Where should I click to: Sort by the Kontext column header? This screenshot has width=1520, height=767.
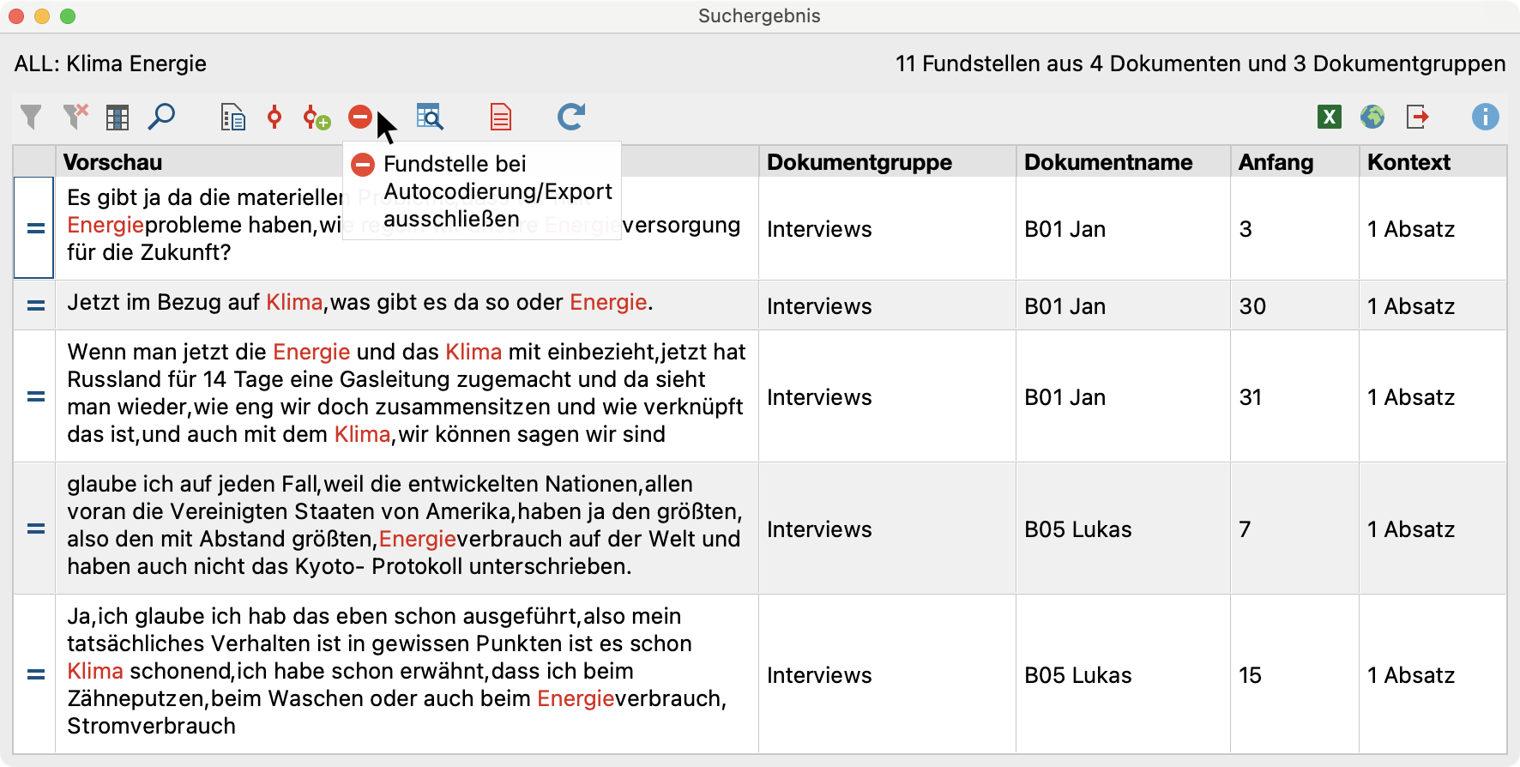pos(1433,161)
